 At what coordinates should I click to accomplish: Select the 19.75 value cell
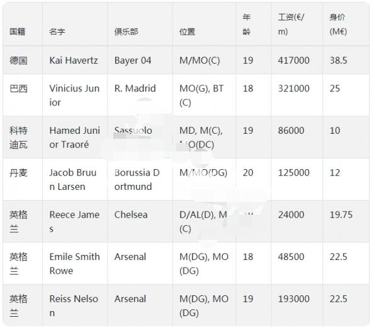tap(341, 215)
